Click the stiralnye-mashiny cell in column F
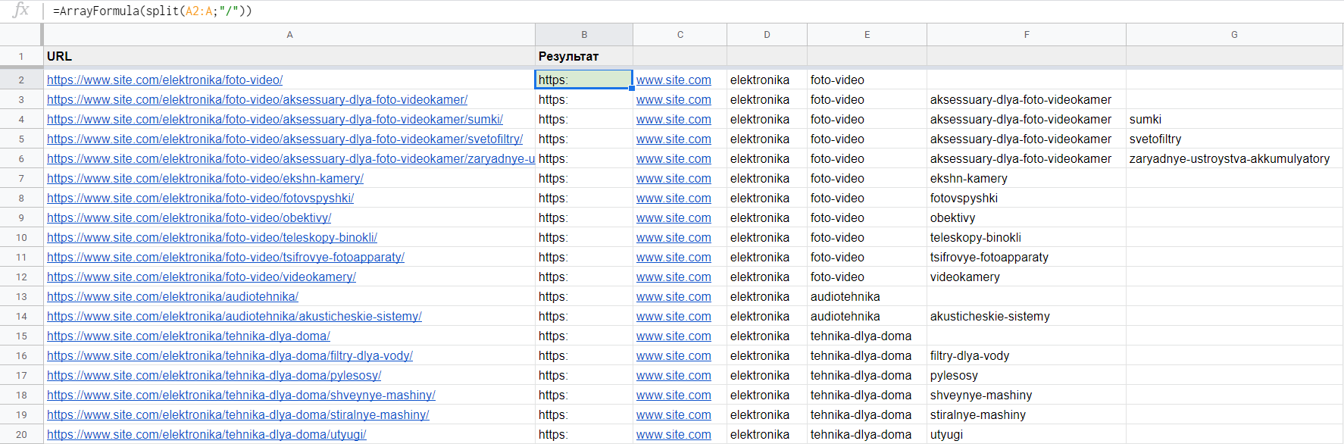This screenshot has height=444, width=1344. [x=1027, y=414]
